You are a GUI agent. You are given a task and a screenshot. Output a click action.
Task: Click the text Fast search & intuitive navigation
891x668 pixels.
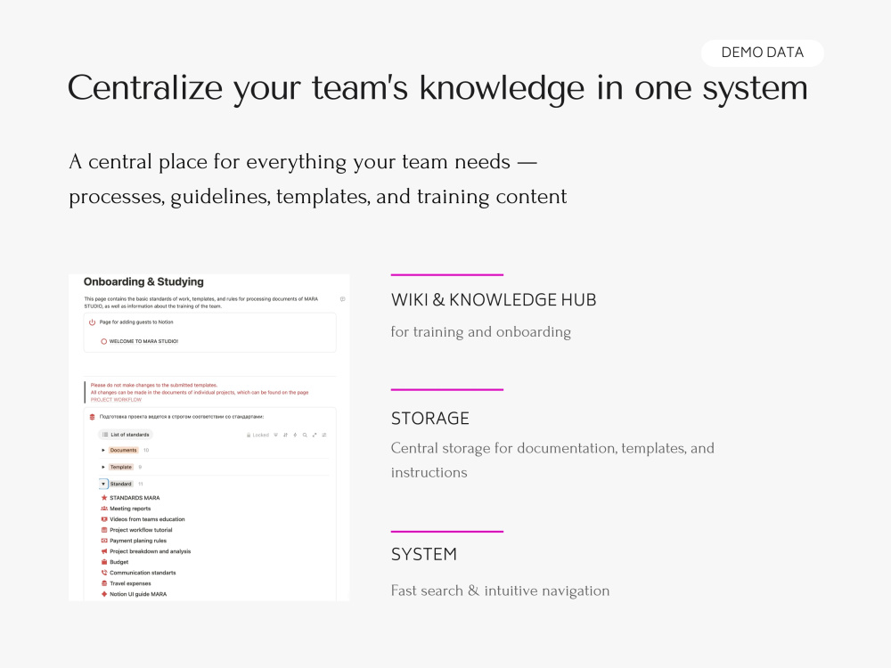500,591
